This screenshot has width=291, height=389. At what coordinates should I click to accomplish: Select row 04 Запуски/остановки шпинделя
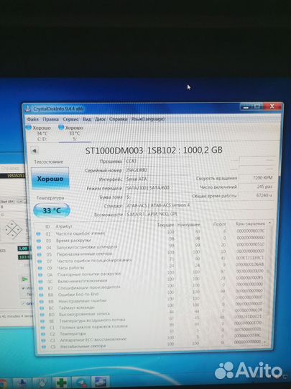pyautogui.click(x=151, y=246)
